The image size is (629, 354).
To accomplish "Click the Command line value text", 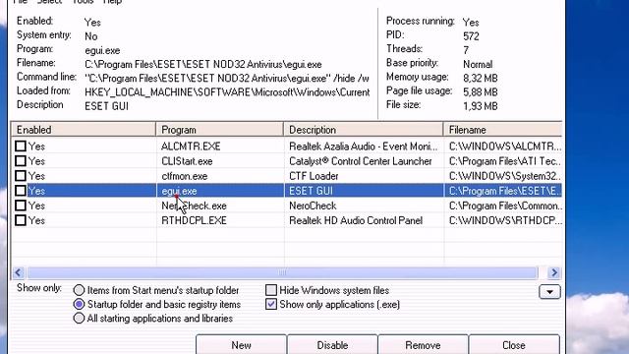I will click(227, 79).
